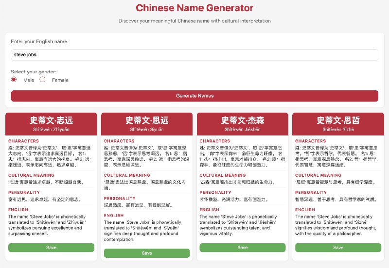Click the CHARACTERS heading in the 志远 card
Image resolution: width=389 pixels, height=268 pixels.
point(23,141)
